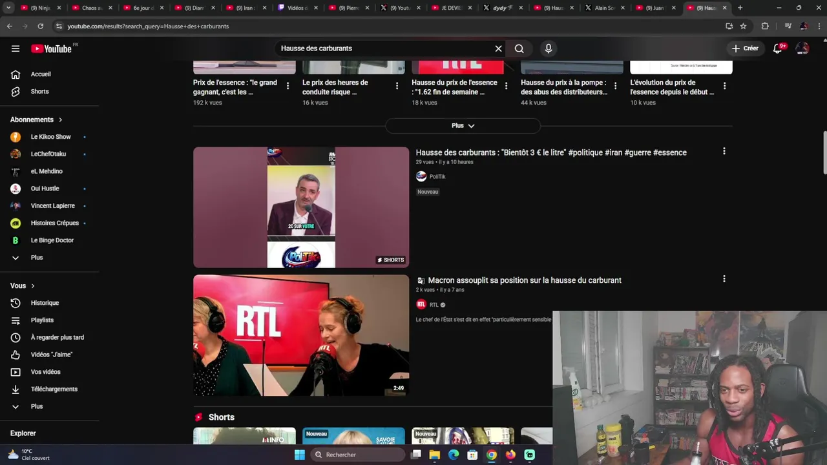Reload the page
The image size is (827, 465).
[x=40, y=26]
